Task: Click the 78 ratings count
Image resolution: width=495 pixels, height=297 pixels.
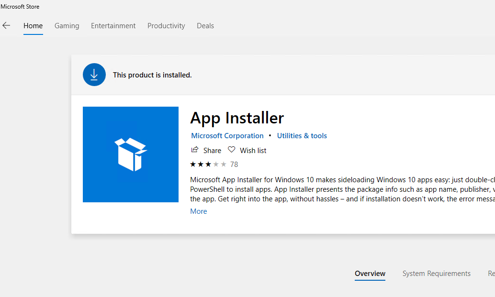Action: coord(234,165)
